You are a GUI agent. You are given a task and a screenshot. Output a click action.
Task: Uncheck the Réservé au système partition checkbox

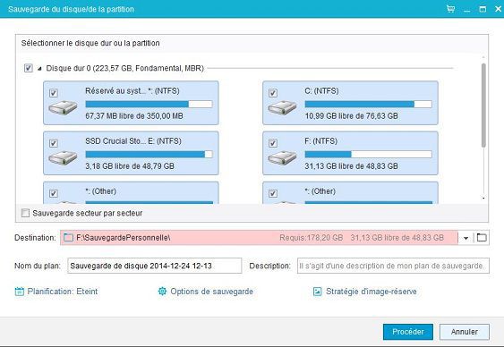[x=54, y=93]
